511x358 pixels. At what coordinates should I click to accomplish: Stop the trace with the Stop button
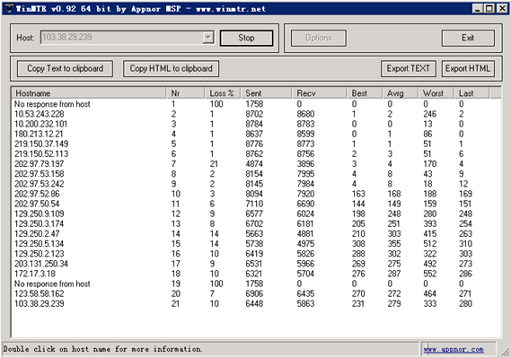tap(246, 38)
